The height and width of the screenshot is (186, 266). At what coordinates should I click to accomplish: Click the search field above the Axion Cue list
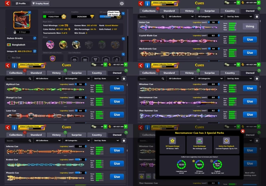click(152, 17)
